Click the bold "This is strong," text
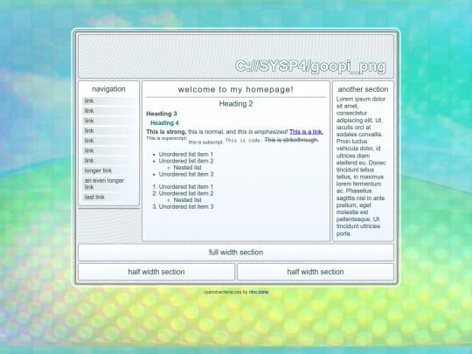 (166, 132)
